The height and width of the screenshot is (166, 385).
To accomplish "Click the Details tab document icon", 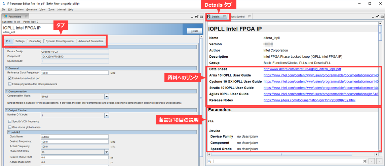I will (209, 16).
